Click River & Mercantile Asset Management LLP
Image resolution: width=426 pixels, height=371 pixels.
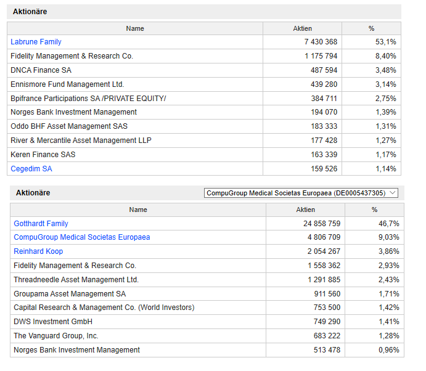click(81, 141)
